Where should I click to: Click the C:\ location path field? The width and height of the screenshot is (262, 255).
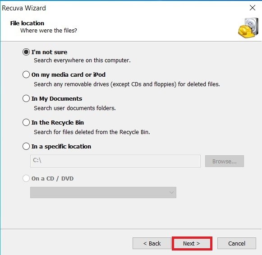pyautogui.click(x=115, y=161)
